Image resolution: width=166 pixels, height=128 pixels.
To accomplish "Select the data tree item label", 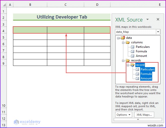I will pyautogui.click(x=129, y=38).
